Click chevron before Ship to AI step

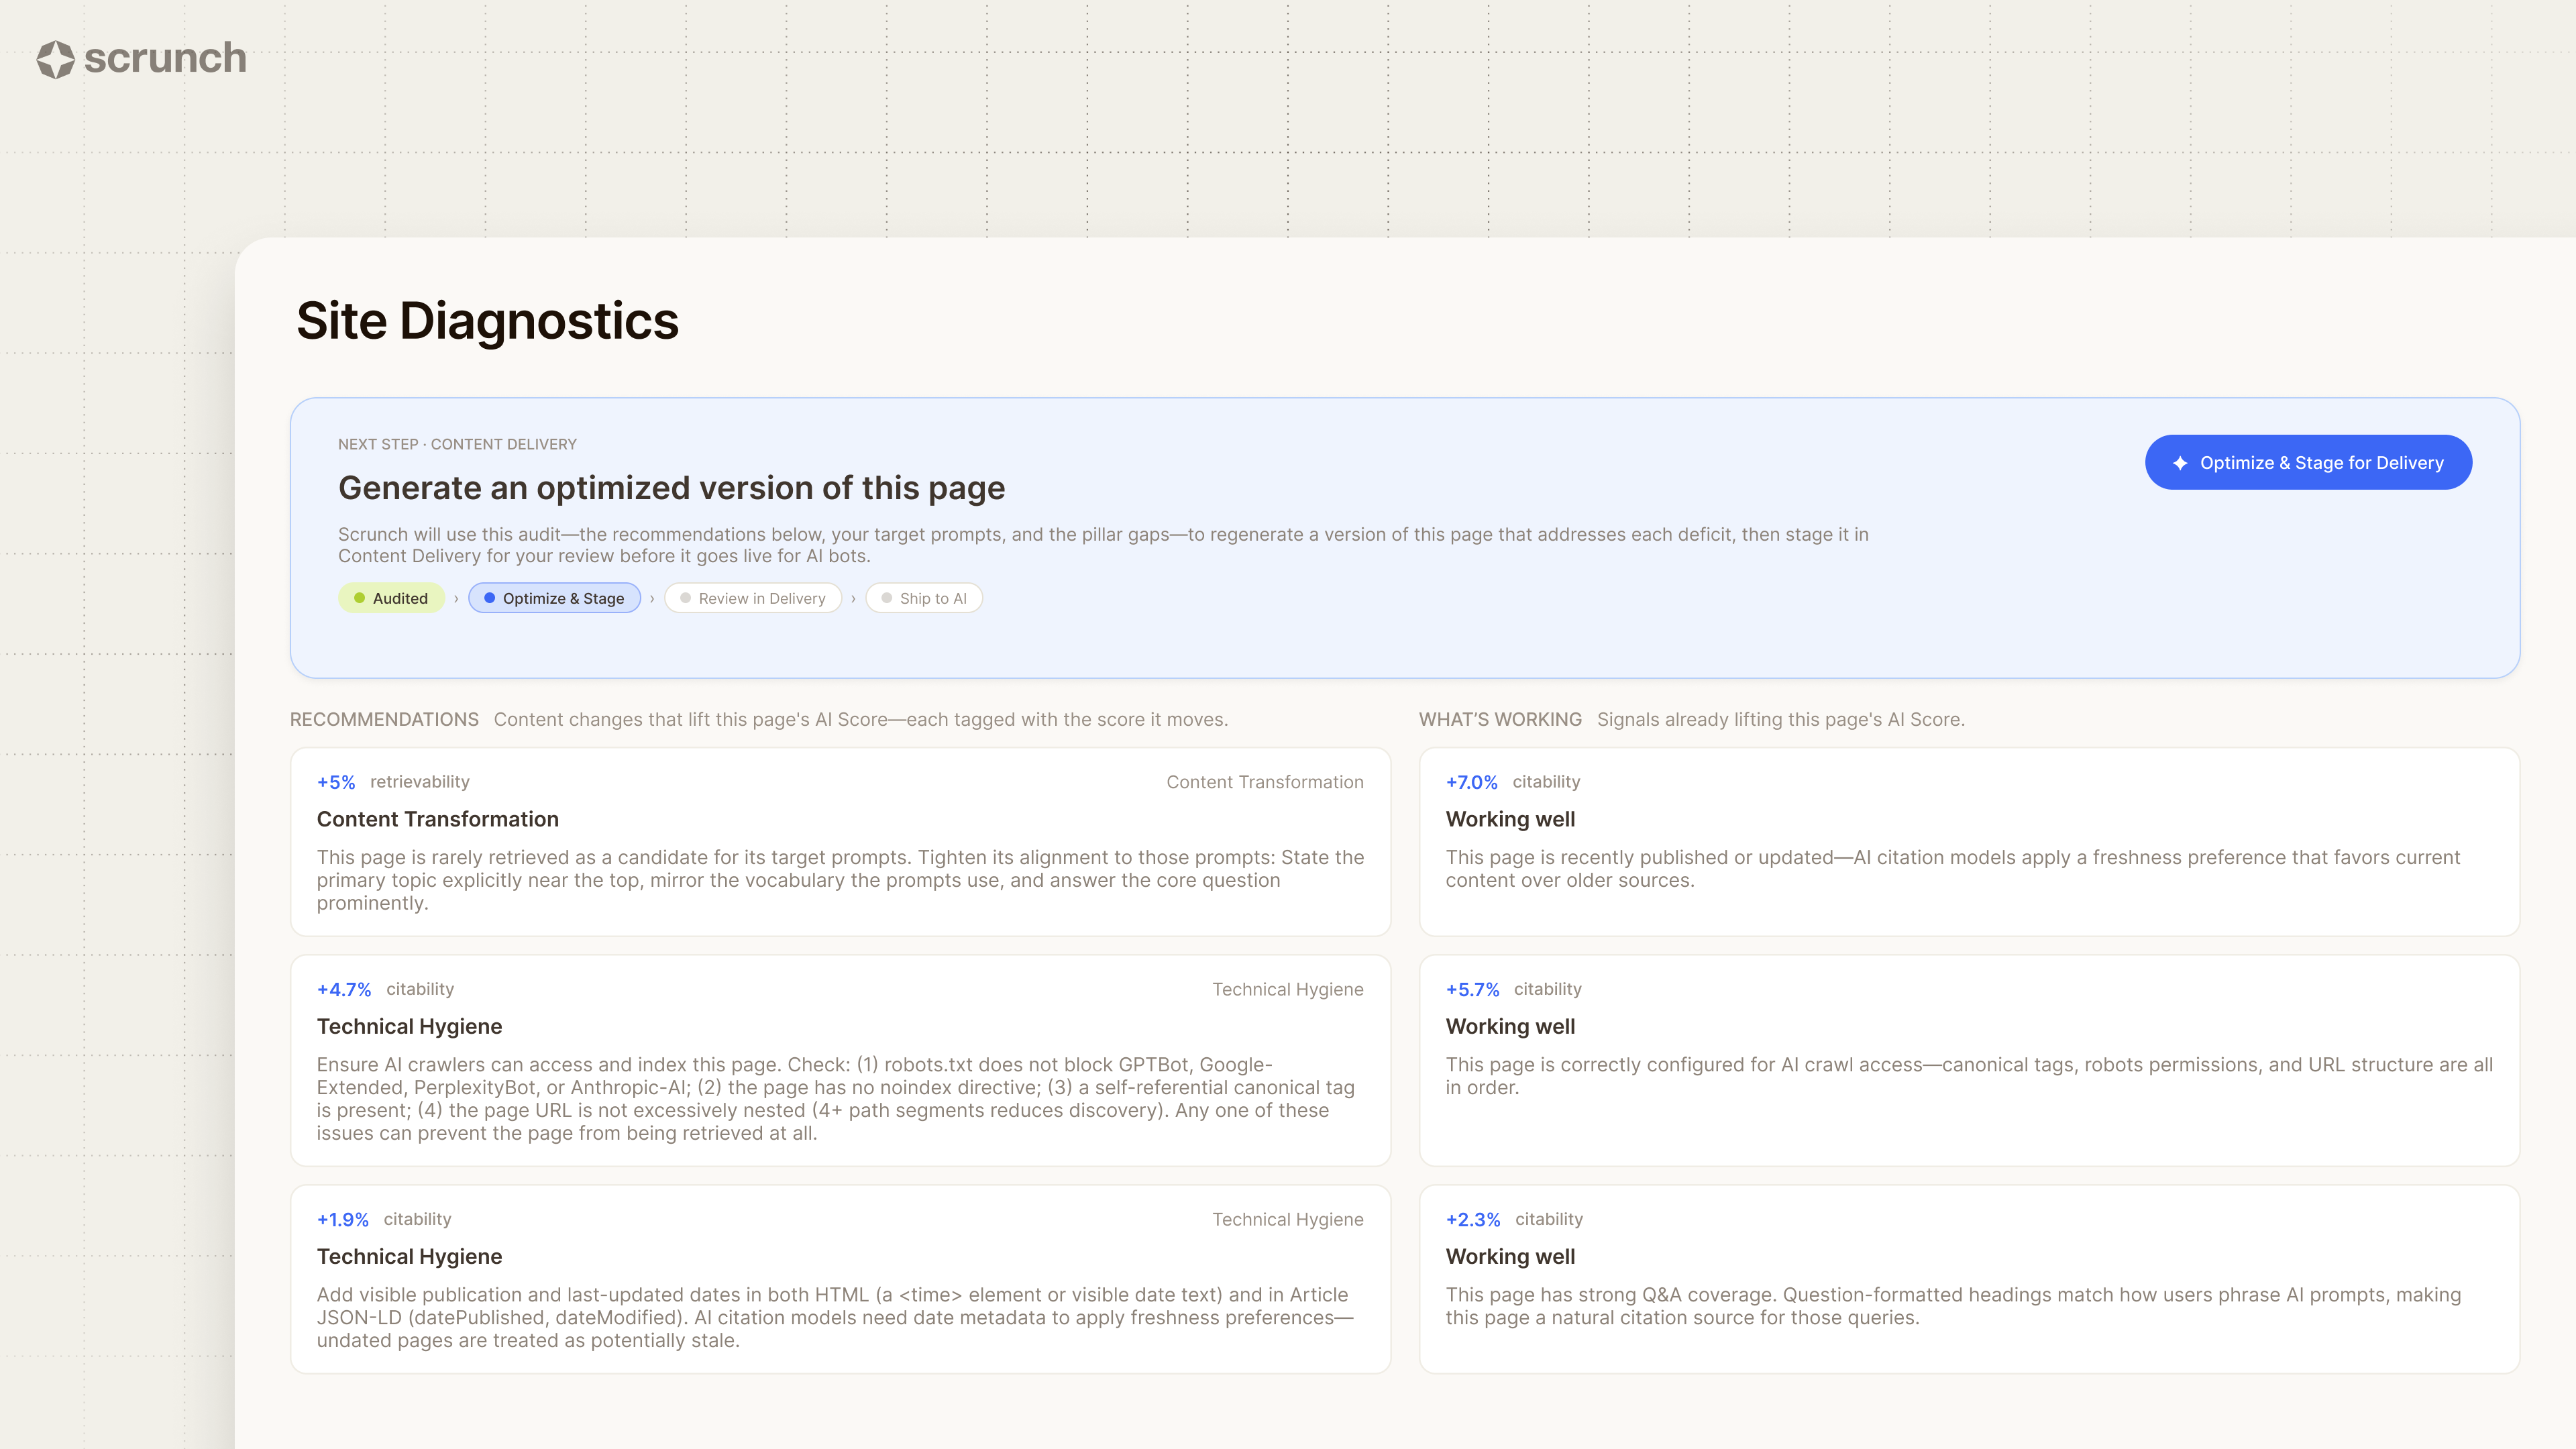pyautogui.click(x=853, y=599)
